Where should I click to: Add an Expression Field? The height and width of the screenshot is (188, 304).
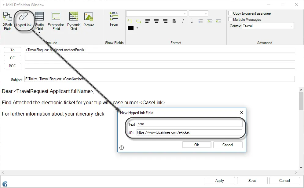coord(56,21)
